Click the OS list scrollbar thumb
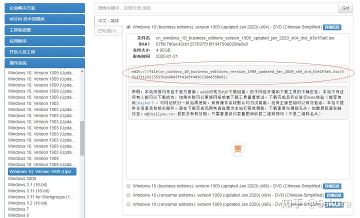Image resolution: width=360 pixels, height=218 pixels. [82, 138]
